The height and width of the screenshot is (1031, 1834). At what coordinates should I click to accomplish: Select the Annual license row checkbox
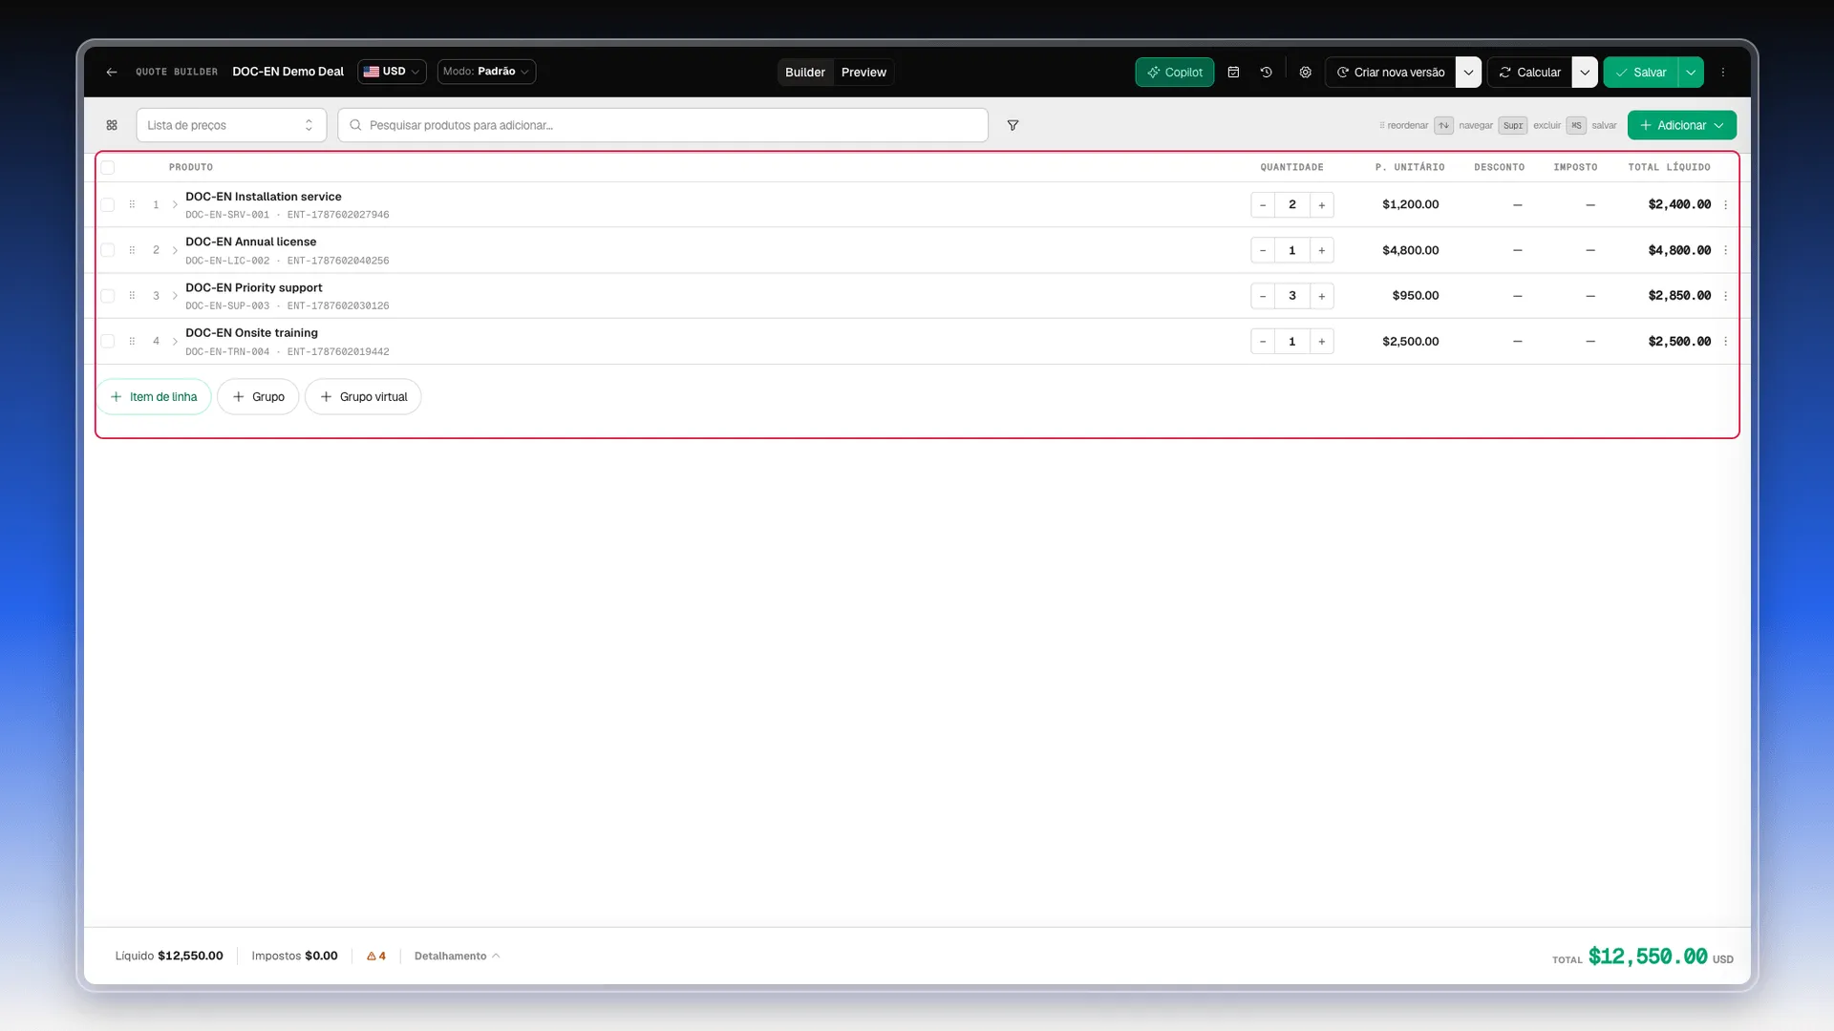[108, 250]
